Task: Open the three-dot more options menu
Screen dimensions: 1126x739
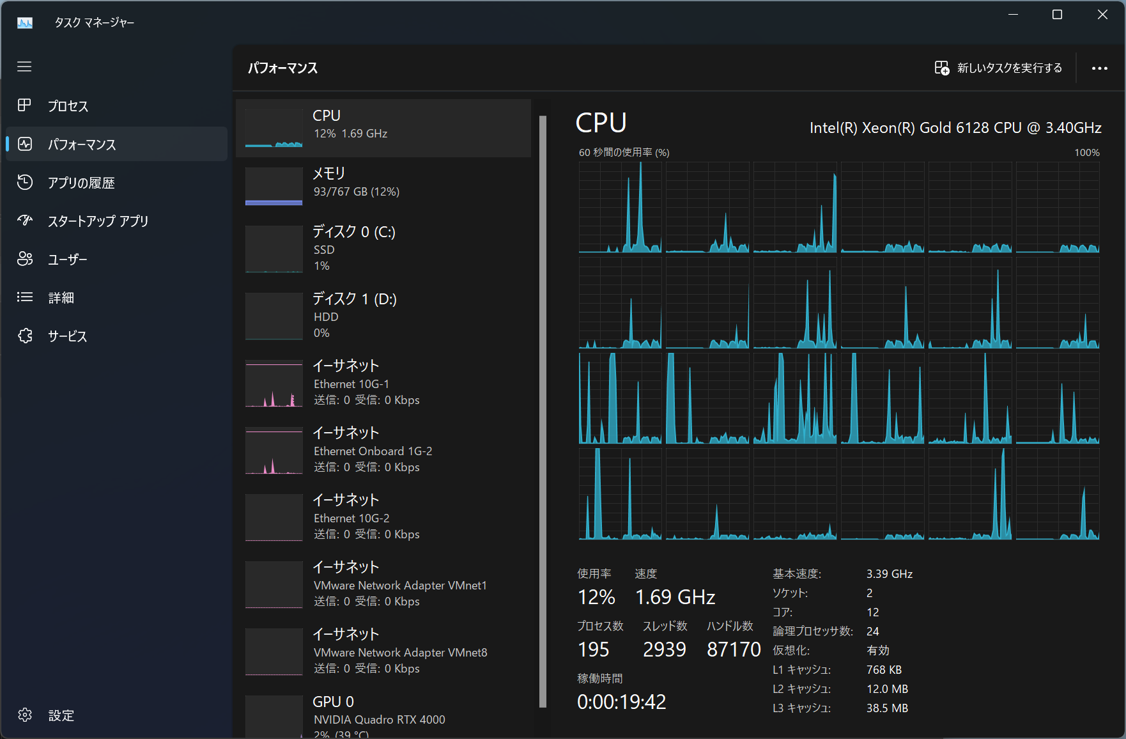Action: coord(1099,68)
